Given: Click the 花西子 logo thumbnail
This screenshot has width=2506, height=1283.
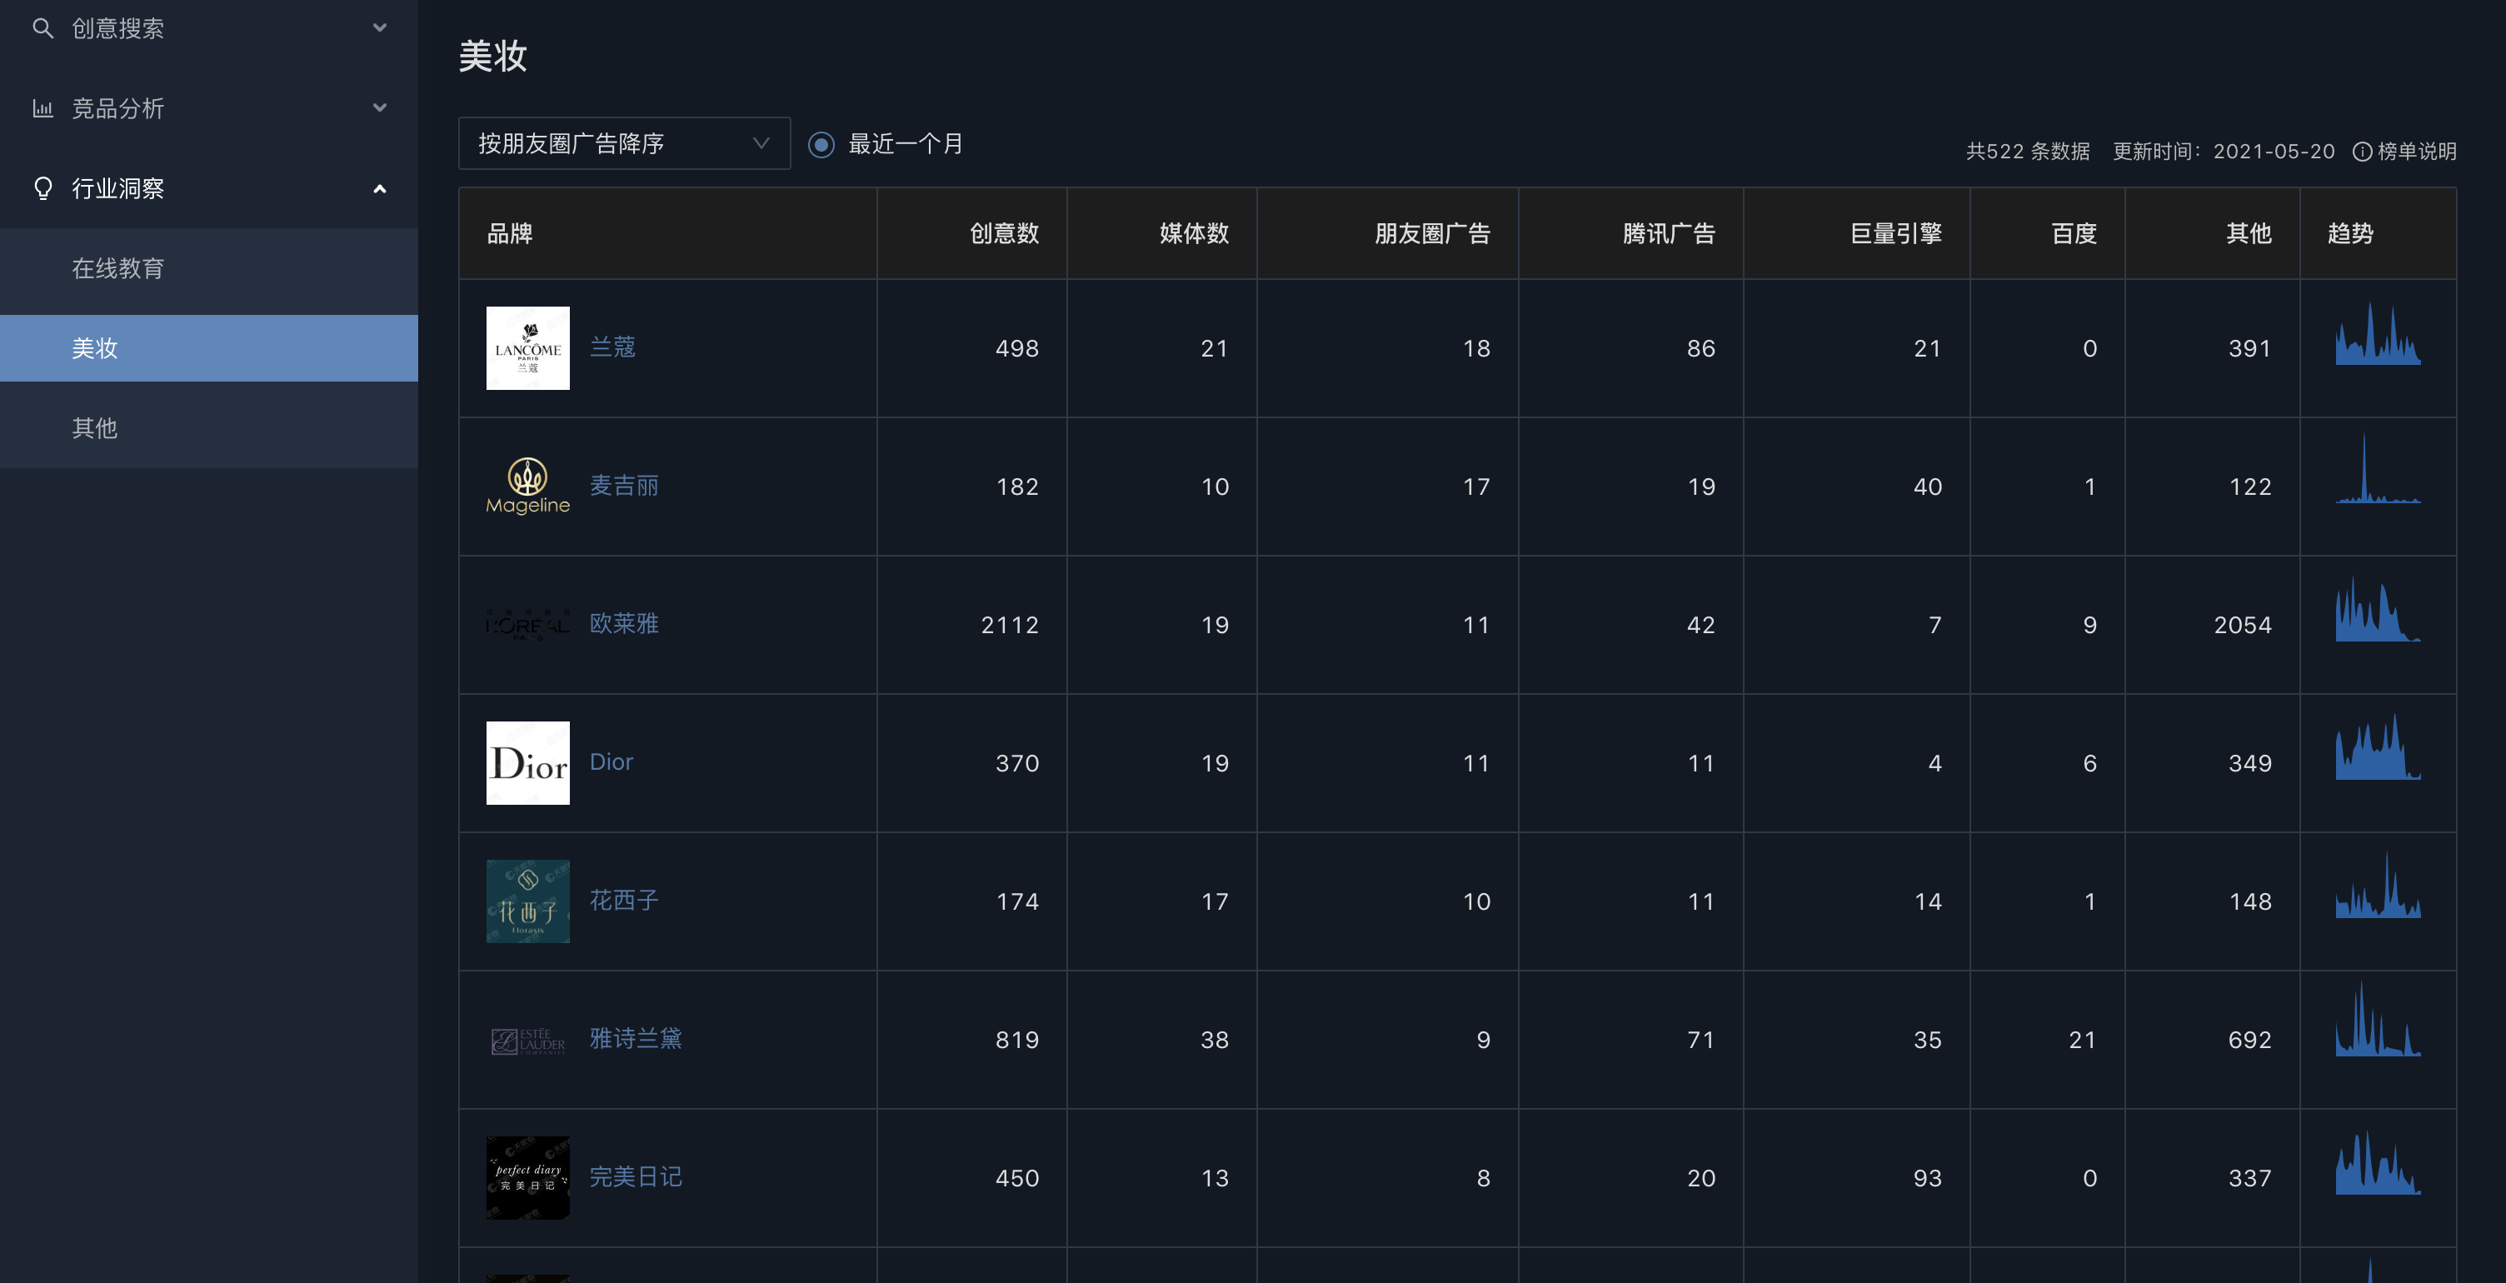Looking at the screenshot, I should 527,901.
